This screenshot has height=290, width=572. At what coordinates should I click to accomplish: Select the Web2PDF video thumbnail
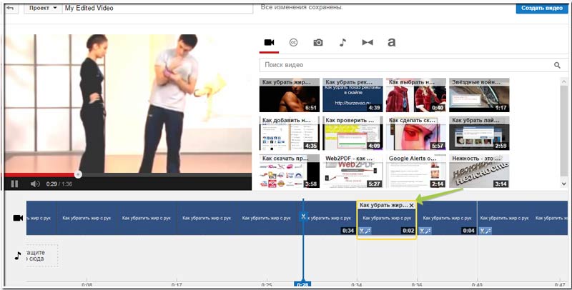pos(352,171)
